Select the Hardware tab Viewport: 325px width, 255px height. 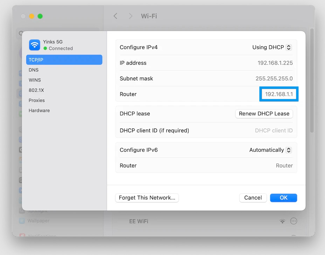[39, 110]
